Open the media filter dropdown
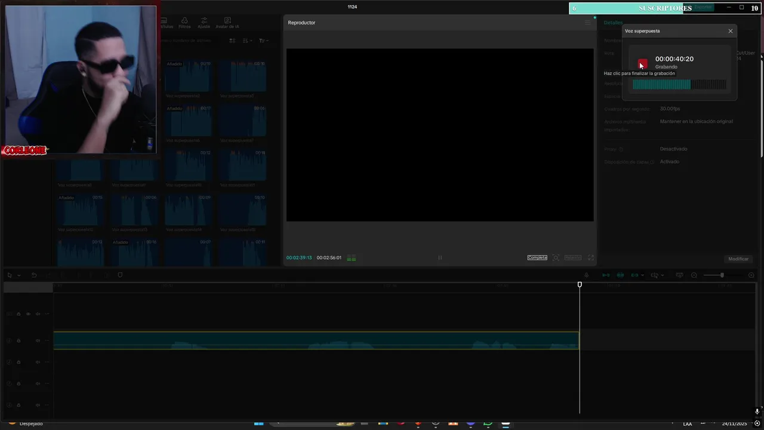The width and height of the screenshot is (764, 430). point(263,41)
